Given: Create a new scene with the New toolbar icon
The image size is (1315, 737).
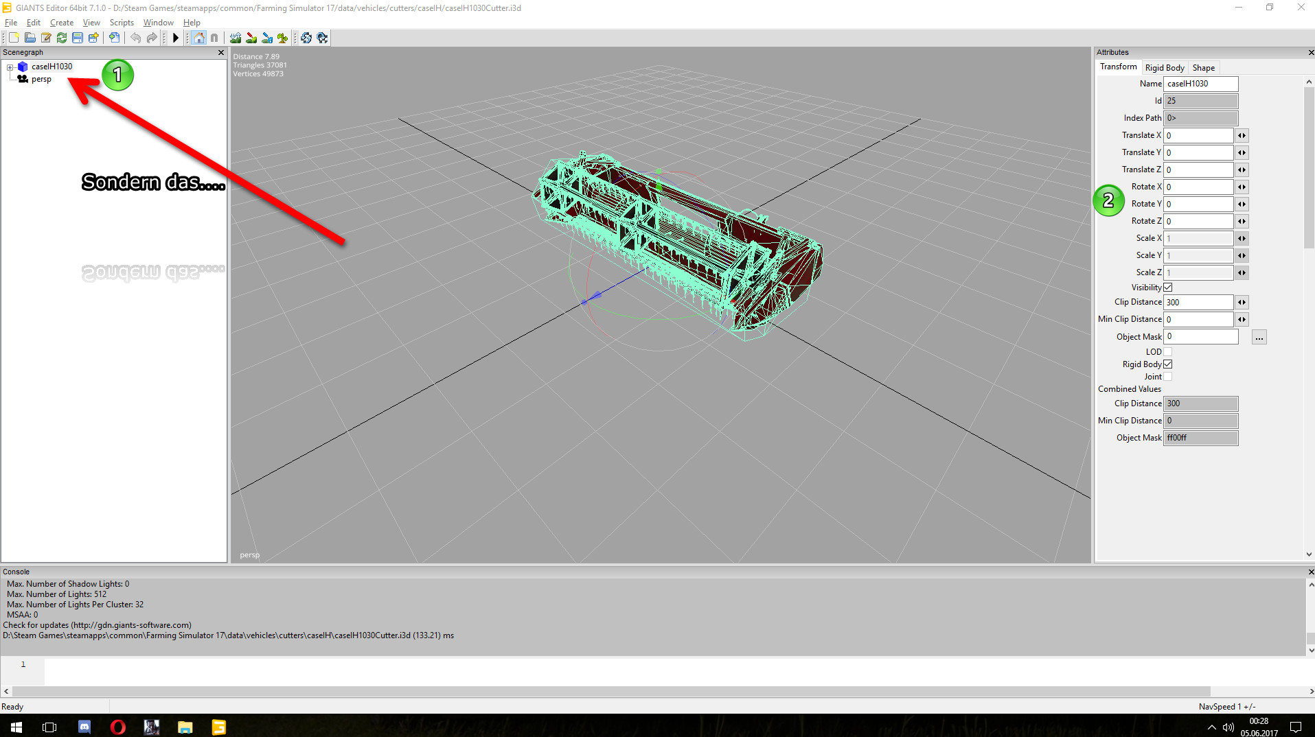Looking at the screenshot, I should click(x=14, y=38).
